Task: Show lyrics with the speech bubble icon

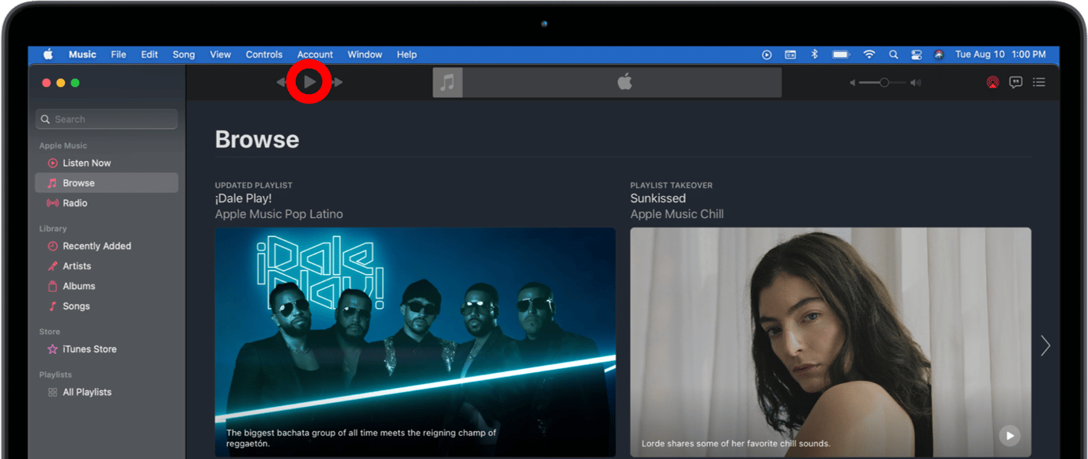Action: pos(1016,82)
